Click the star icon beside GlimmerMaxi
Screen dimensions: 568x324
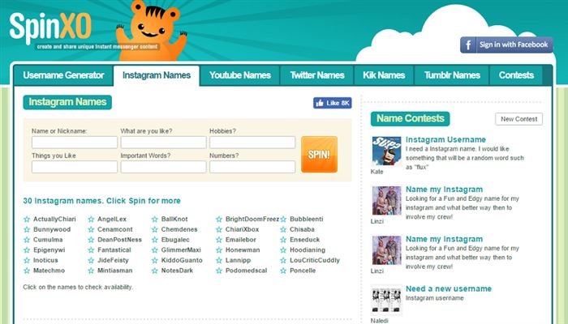(x=155, y=249)
